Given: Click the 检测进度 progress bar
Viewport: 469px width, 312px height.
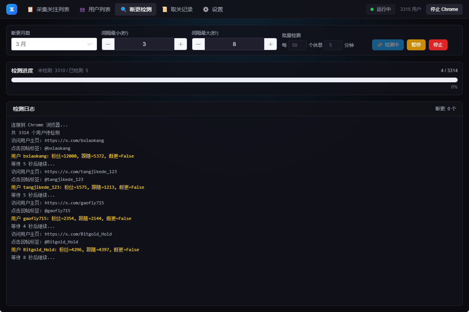Looking at the screenshot, I should 234,80.
